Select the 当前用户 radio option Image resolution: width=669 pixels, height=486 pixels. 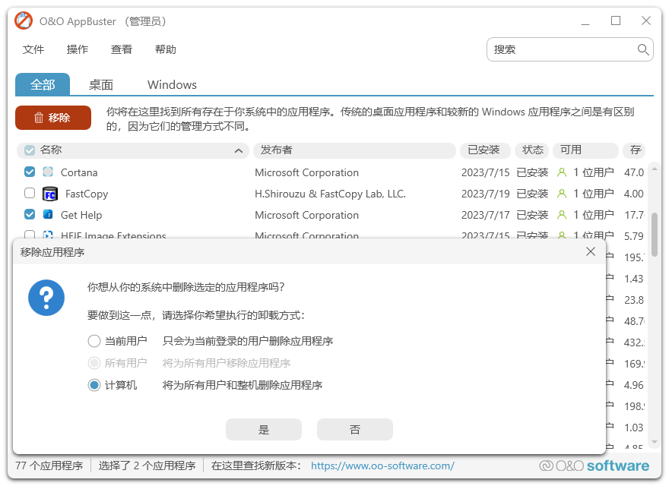coord(94,341)
